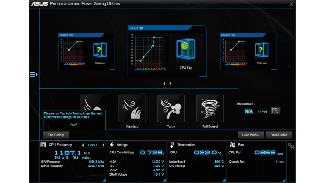Screen dimensions: 325x183
Task: Select the left Chassis Fan card
Action: coord(87,51)
